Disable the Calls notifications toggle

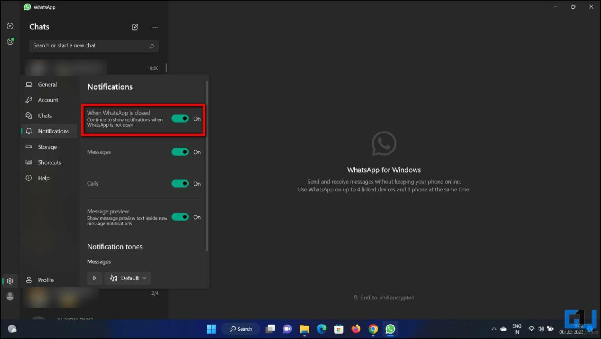click(180, 183)
